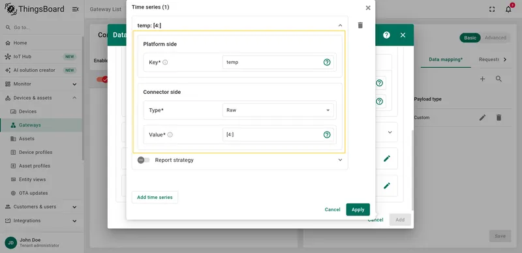Search the data mappings
Image resolution: width=522 pixels, height=253 pixels.
click(x=499, y=79)
